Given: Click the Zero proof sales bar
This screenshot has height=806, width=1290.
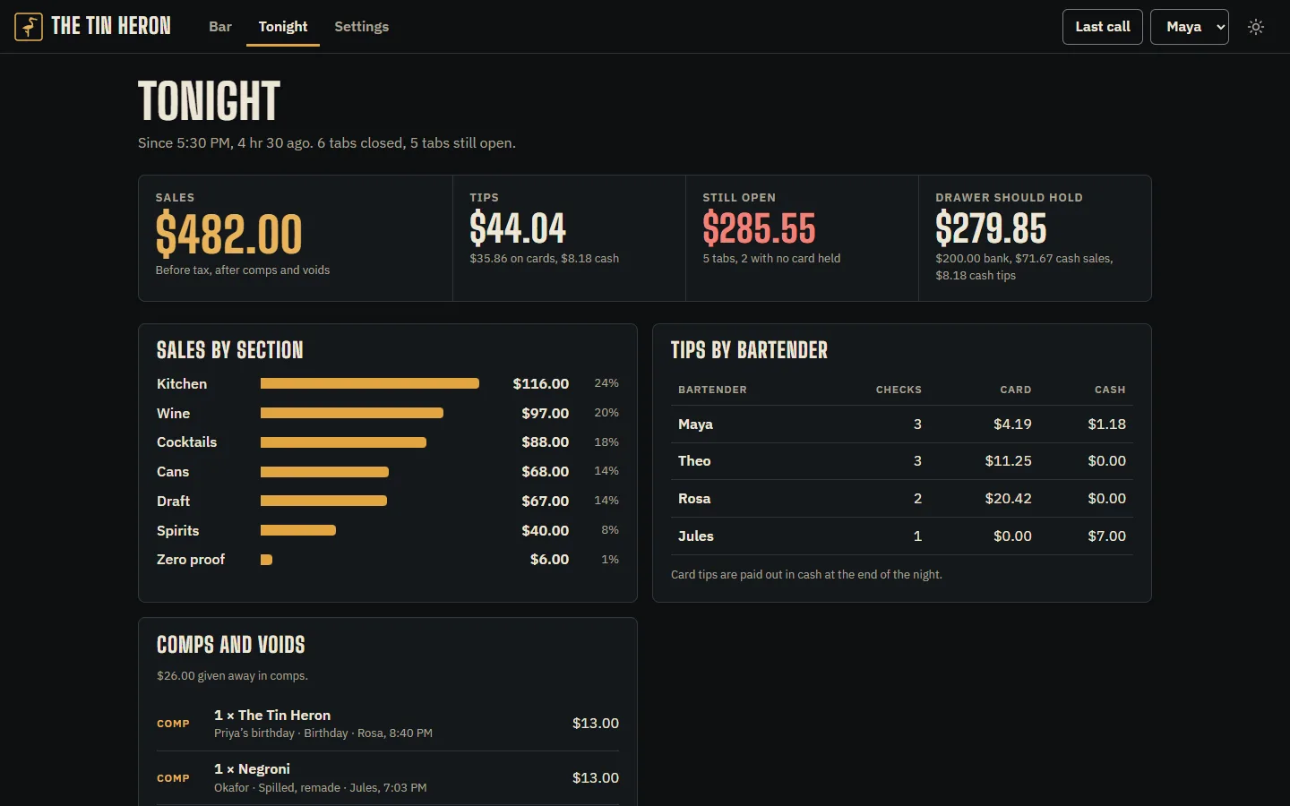Looking at the screenshot, I should (266, 560).
